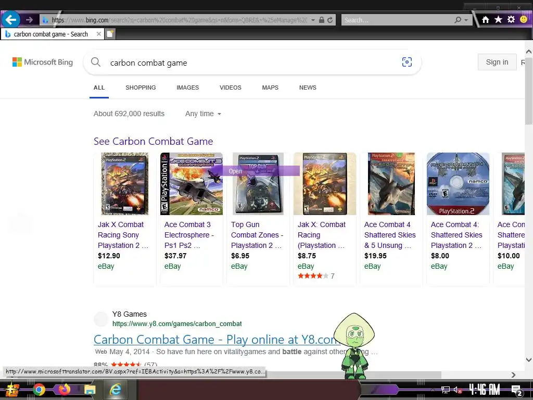The width and height of the screenshot is (533, 400).
Task: Select Internet Explorer taskbar icon
Action: click(116, 390)
